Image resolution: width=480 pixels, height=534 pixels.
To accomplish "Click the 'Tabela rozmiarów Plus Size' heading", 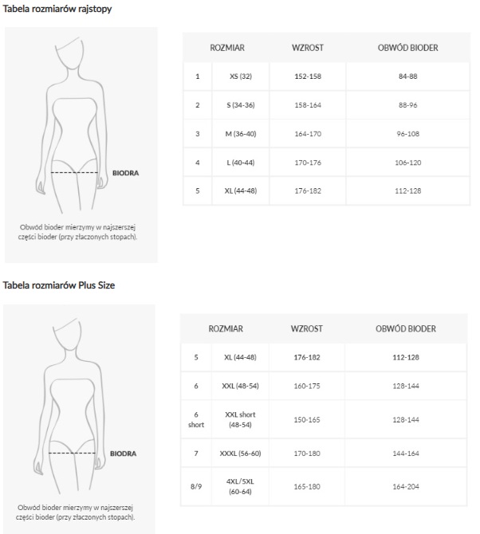I will click(x=59, y=285).
